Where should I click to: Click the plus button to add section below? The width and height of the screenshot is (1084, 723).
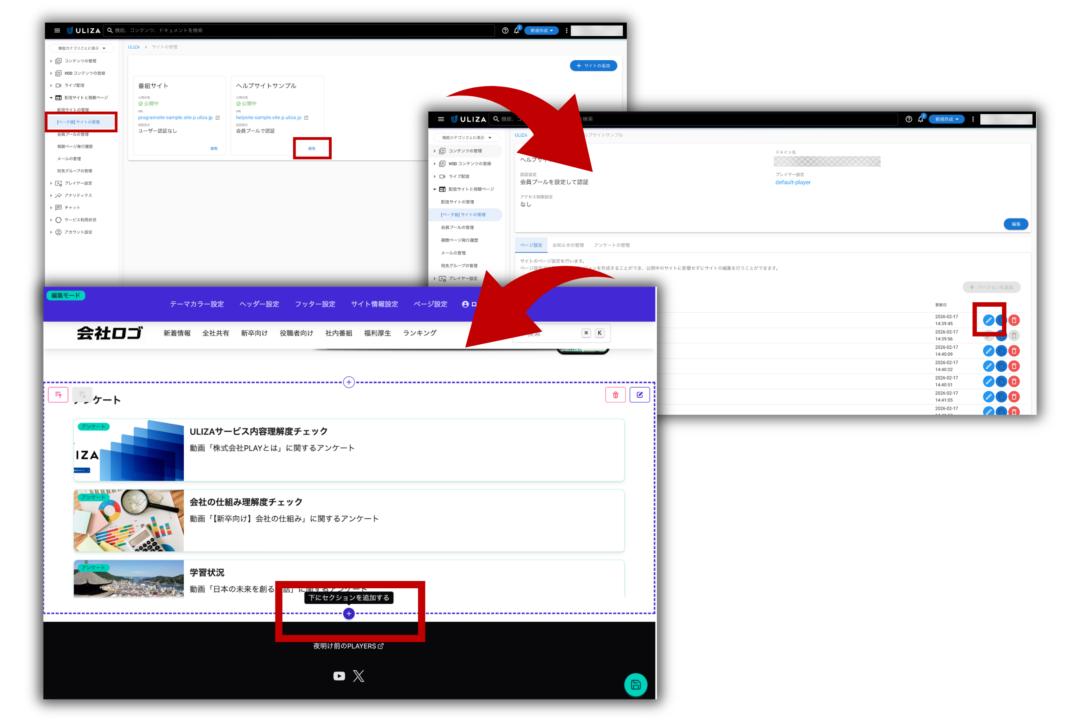349,614
